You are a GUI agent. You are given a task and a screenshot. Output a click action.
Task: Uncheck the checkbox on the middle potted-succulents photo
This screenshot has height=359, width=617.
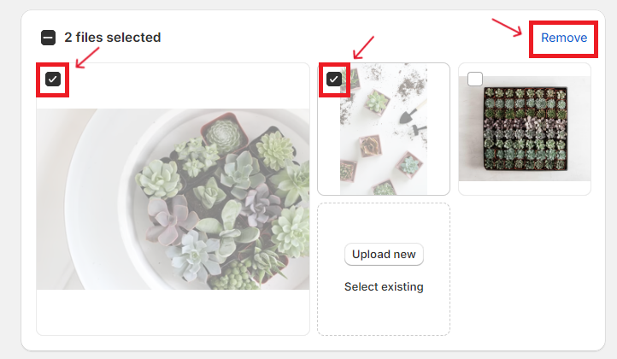[x=334, y=79]
